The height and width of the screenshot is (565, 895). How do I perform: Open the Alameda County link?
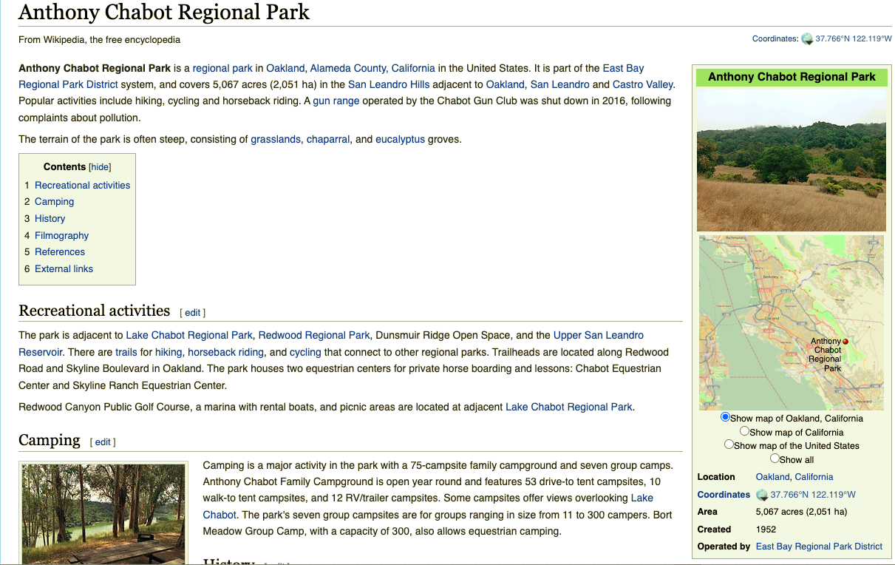pos(348,68)
